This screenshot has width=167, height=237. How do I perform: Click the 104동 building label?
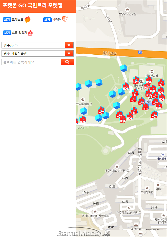(85, 192)
